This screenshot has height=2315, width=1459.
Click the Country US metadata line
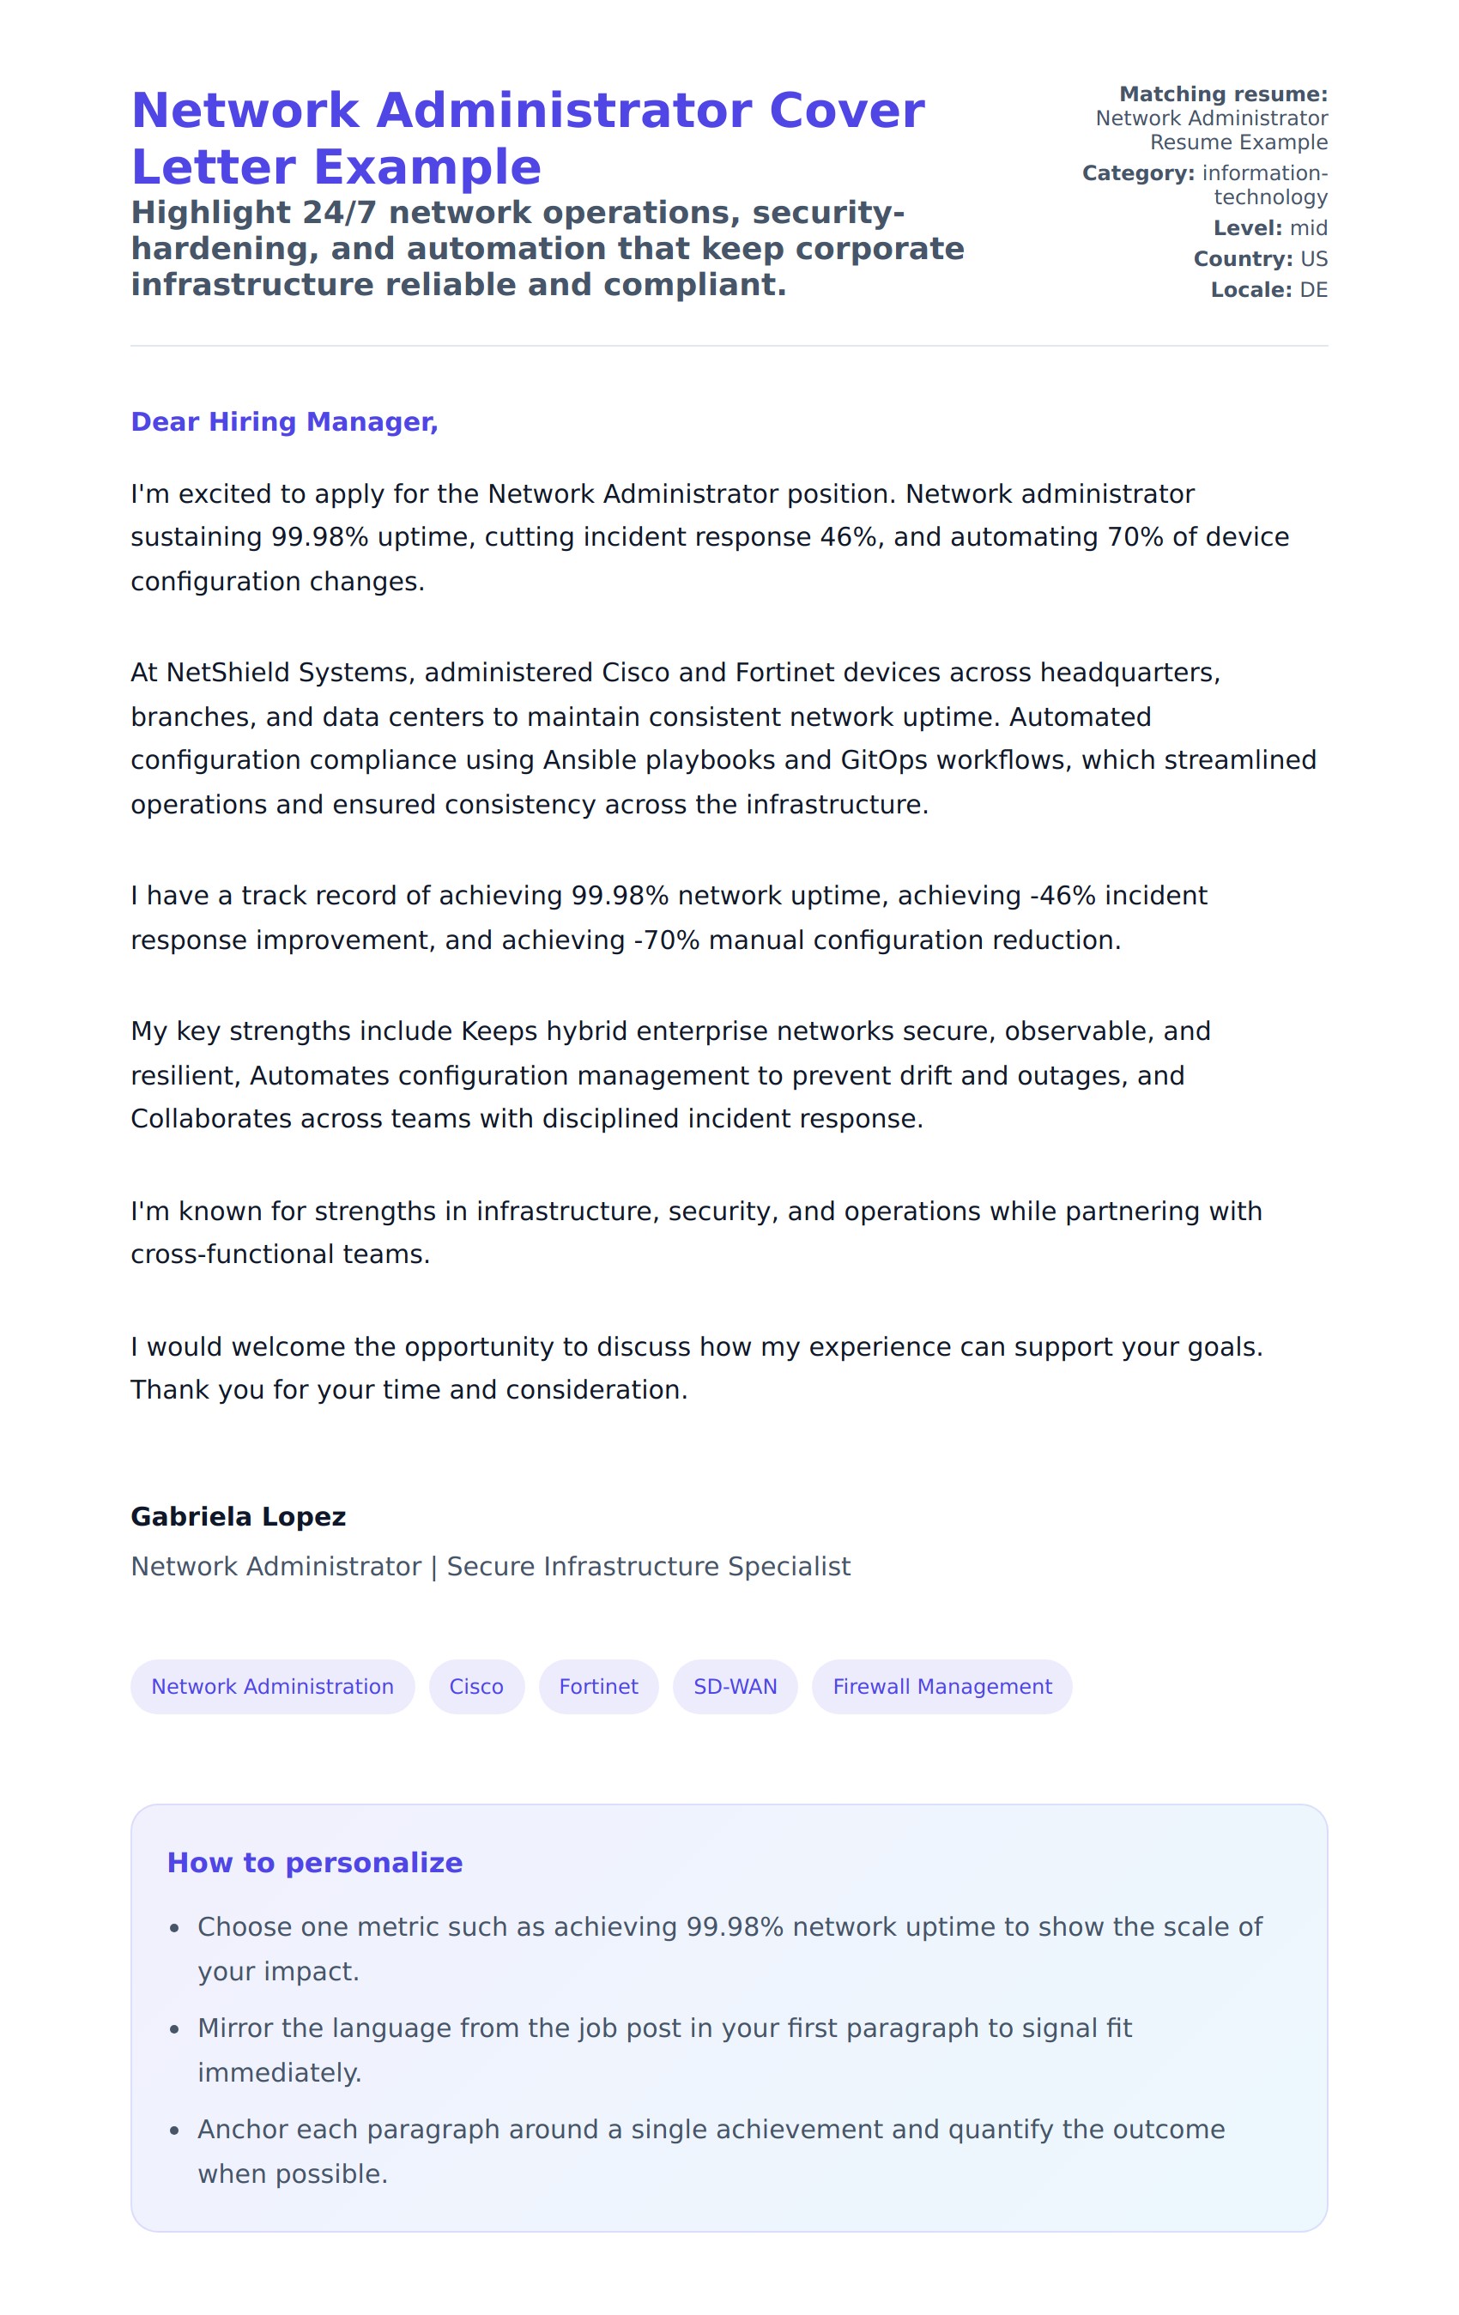click(1260, 258)
